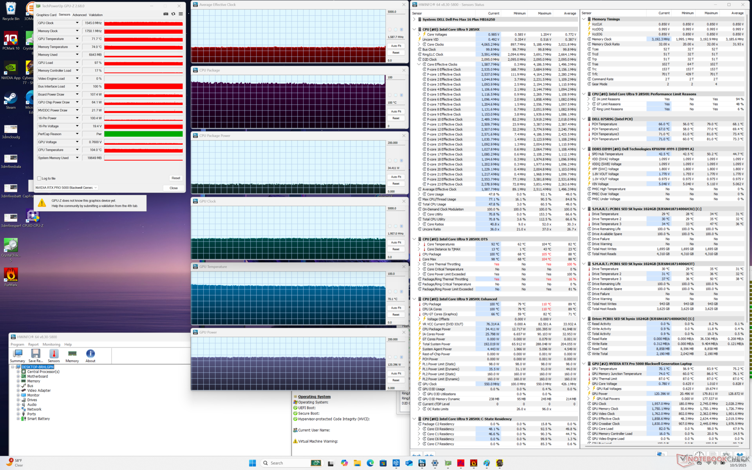Screen dimensions: 752x470
Task: Click Auto Fit in CPU Package graph
Action: (396, 112)
